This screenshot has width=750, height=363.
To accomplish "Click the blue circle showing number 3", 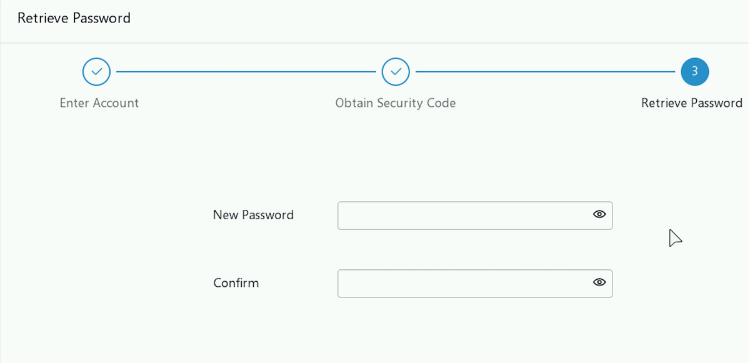I will (x=695, y=72).
